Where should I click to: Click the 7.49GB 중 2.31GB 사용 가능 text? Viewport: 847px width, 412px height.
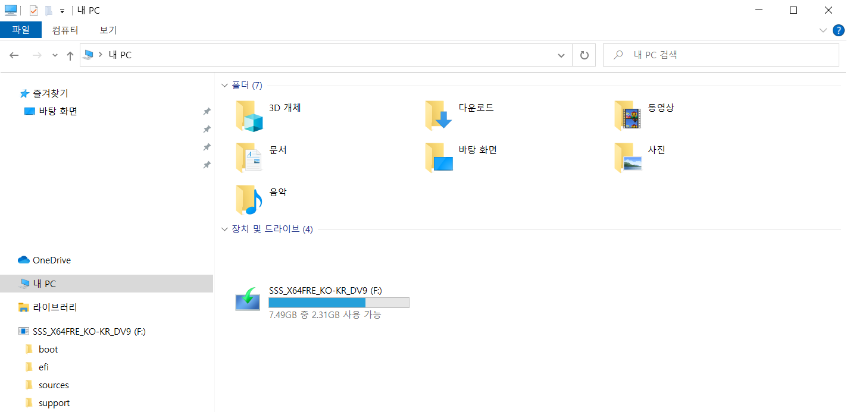point(325,314)
